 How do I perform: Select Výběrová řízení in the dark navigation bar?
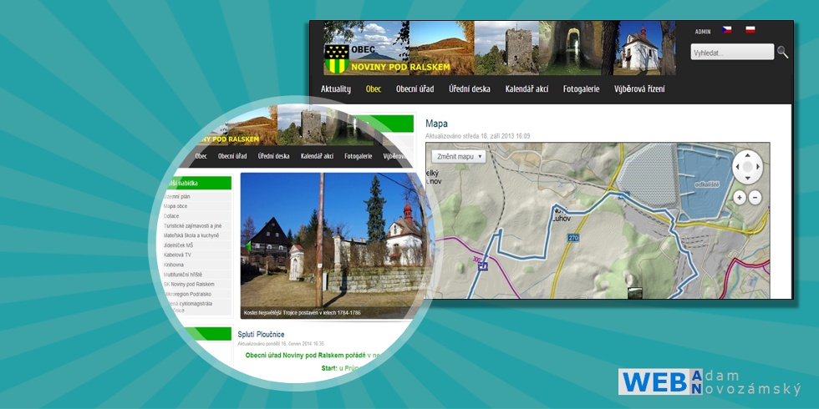[x=639, y=89]
